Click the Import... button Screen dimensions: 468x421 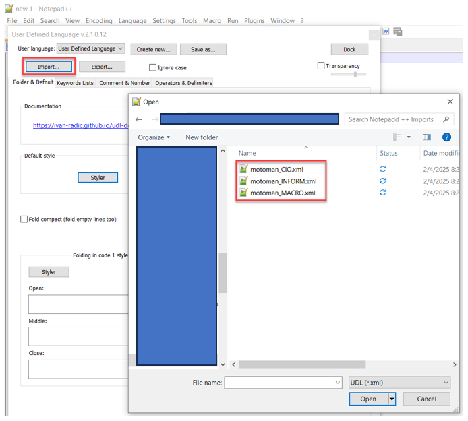pos(49,67)
